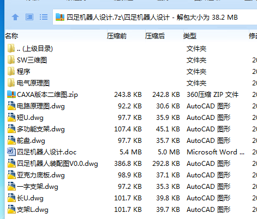The image size is (257, 219).
Task: Click the file name 短U.dwg
Action: 30,118
